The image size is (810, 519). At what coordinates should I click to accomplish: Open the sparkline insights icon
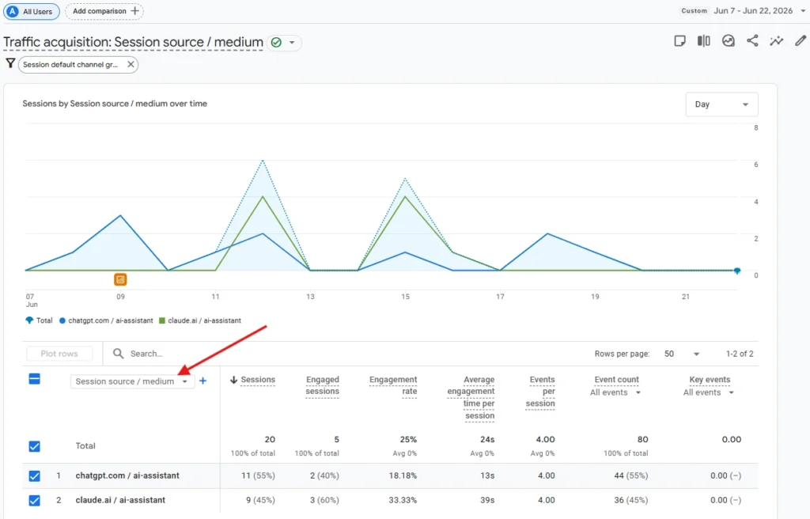pos(777,41)
